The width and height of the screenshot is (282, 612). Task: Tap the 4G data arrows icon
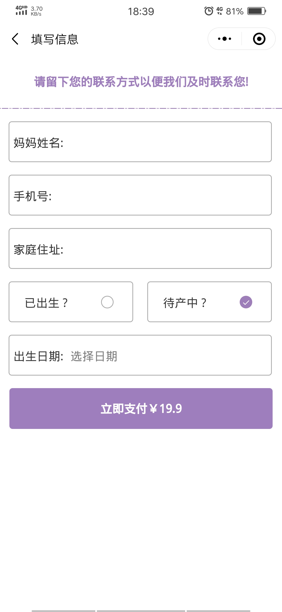pos(220,11)
